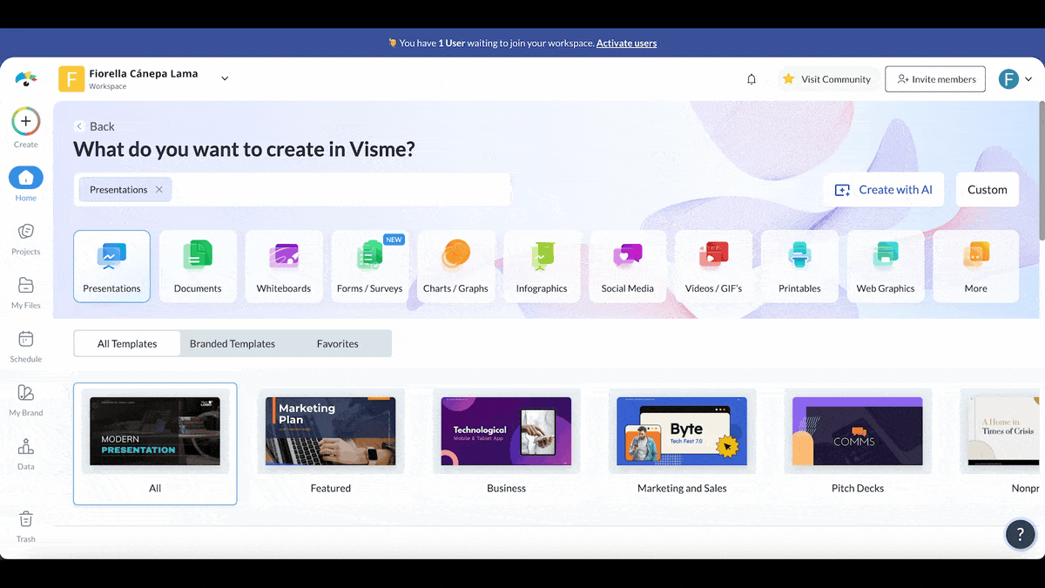Viewport: 1045px width, 588px height.
Task: Click the Activate users link in the banner
Action: coord(626,42)
